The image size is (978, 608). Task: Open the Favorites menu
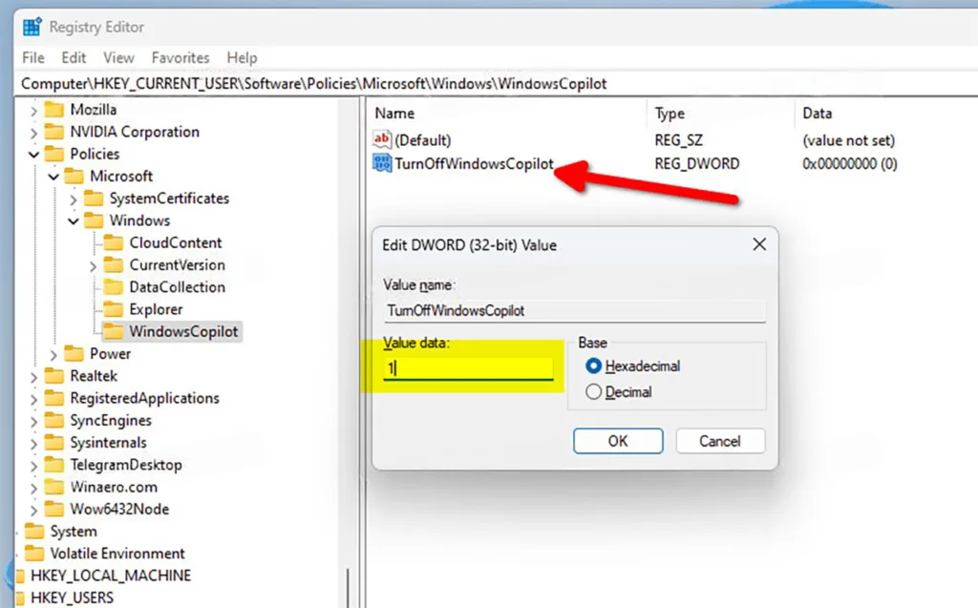pos(181,58)
